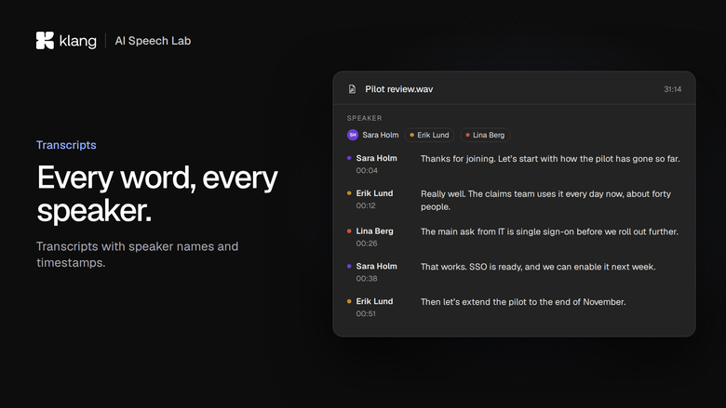Image resolution: width=726 pixels, height=408 pixels.
Task: Jump to timestamp 00:12
Action: tap(366, 205)
